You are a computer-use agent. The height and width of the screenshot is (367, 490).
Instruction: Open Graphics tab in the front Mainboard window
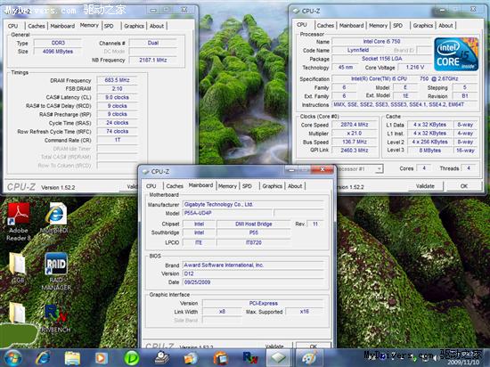coord(273,186)
